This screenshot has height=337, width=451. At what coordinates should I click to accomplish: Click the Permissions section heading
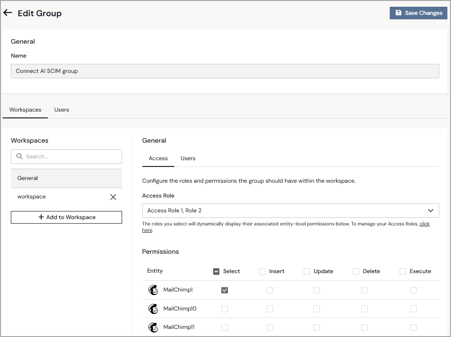pos(160,252)
